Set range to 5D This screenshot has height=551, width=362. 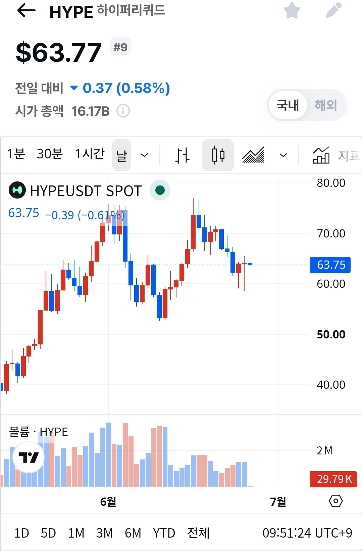coord(48,533)
